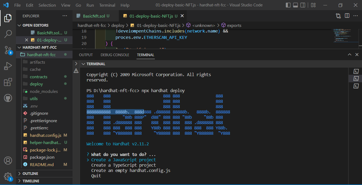Viewport: 362px width, 185px height.
Task: Open Explorer more actions ellipsis
Action: [x=65, y=16]
